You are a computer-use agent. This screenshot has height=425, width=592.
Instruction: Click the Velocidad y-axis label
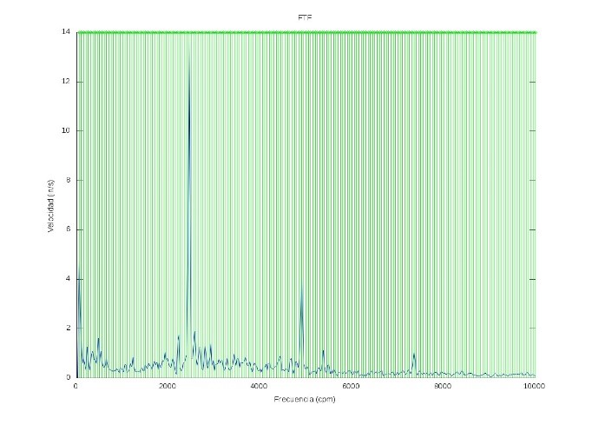[x=52, y=204]
